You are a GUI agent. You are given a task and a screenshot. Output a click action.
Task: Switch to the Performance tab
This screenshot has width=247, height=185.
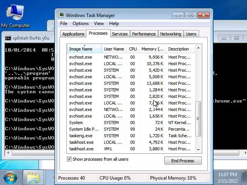144,34
